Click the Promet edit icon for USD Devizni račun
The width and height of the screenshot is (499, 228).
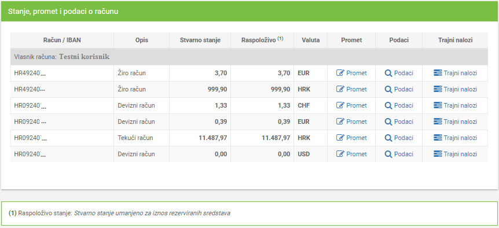(340, 155)
